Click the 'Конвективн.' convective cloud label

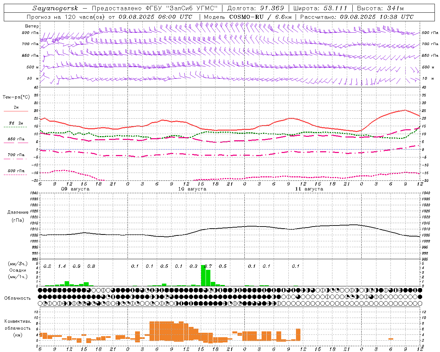point(18,321)
